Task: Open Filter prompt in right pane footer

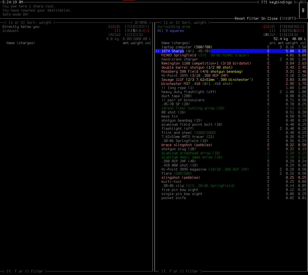Action: tap(180, 271)
